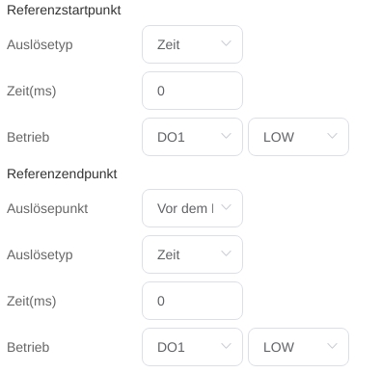Open the Auslösetyp dropdown in the Referenzstartpunkt section
The image size is (381, 373).
coord(192,44)
